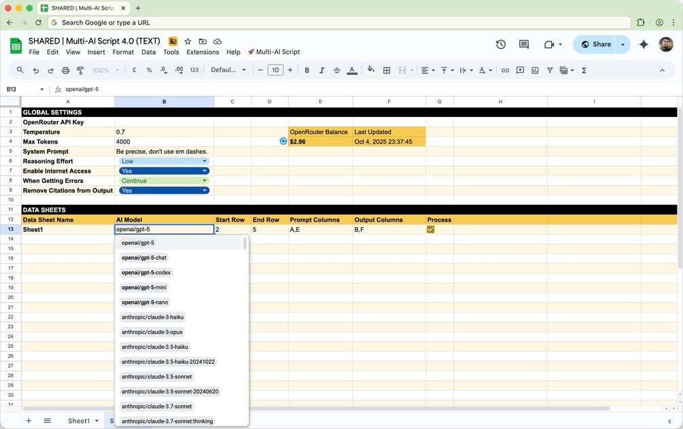Activate the paint format tool
683x429 pixels.
click(x=80, y=70)
